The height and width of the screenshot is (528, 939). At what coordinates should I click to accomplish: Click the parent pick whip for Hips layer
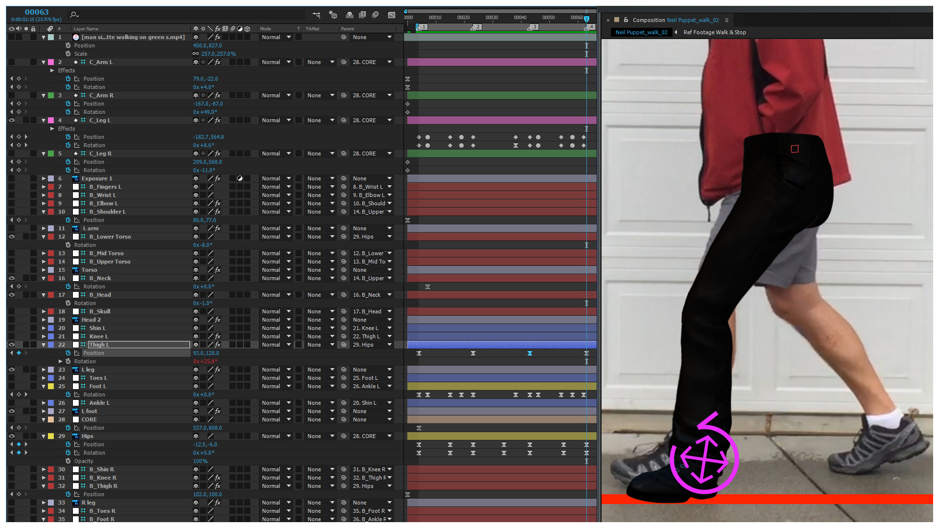pyautogui.click(x=344, y=436)
